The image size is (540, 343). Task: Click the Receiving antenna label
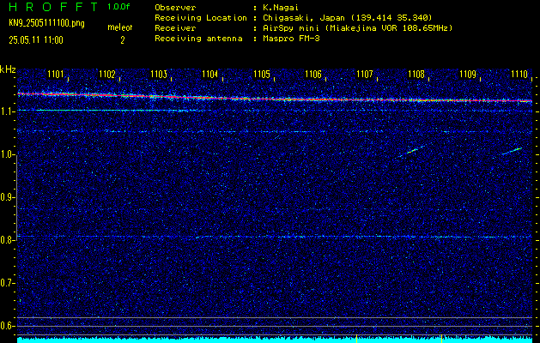[198, 39]
